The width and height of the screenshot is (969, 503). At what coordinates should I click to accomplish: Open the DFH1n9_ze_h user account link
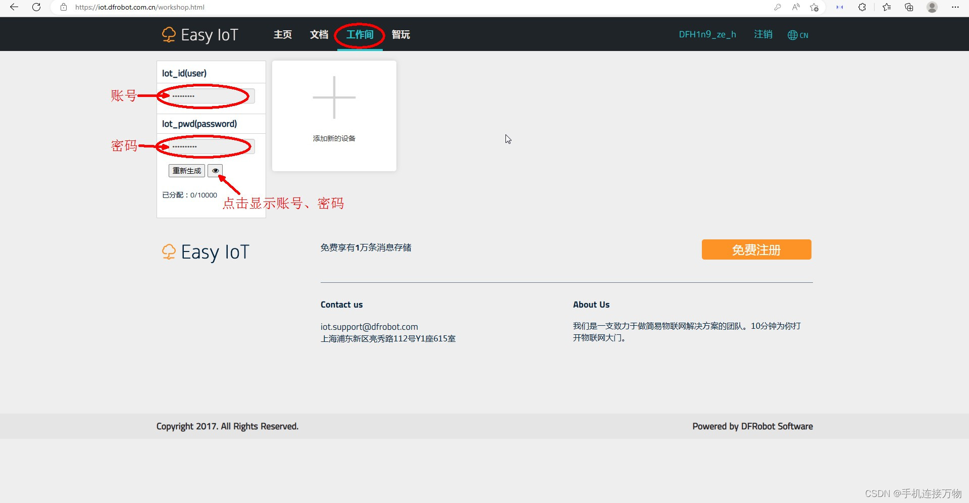click(707, 34)
